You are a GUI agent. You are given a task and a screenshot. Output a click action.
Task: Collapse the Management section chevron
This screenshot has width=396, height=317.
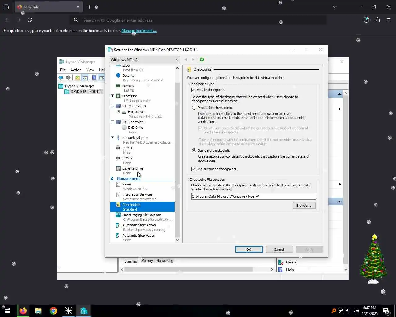(x=112, y=179)
